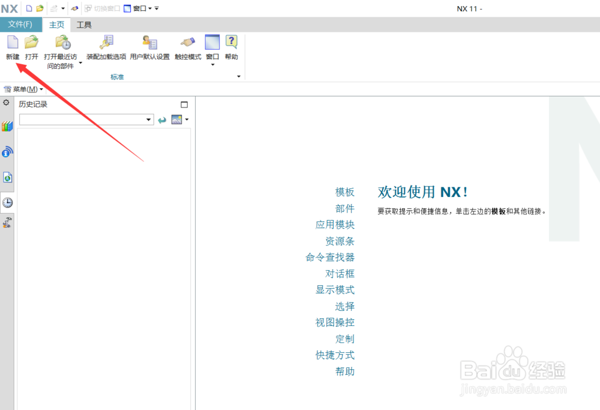600x410 pixels.
Task: Expand the picture view mode dropdown arrow
Action: coord(187,119)
